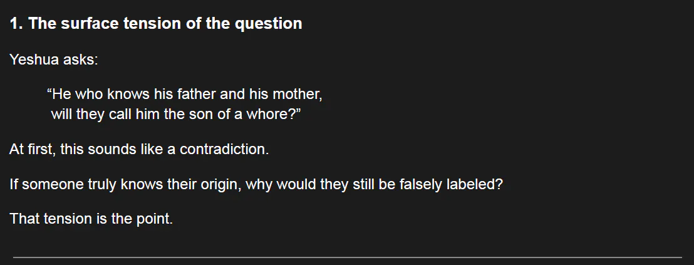
Task: Click the quote line beginning "He who knows"
Action: [185, 95]
